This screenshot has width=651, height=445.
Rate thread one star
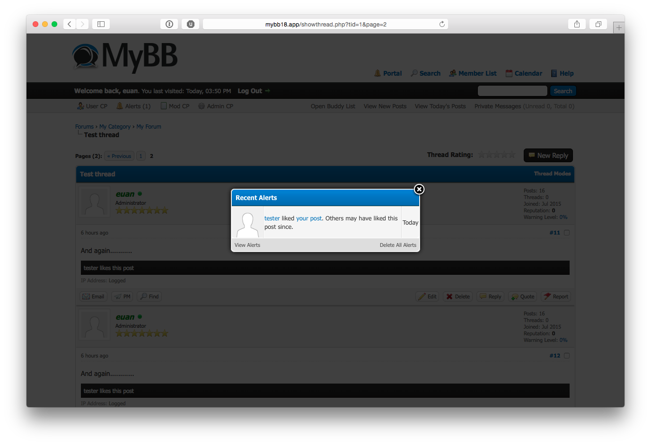(482, 155)
